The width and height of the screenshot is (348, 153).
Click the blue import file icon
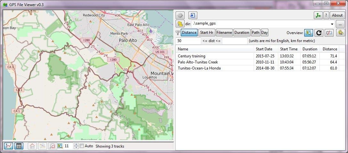click(x=193, y=16)
